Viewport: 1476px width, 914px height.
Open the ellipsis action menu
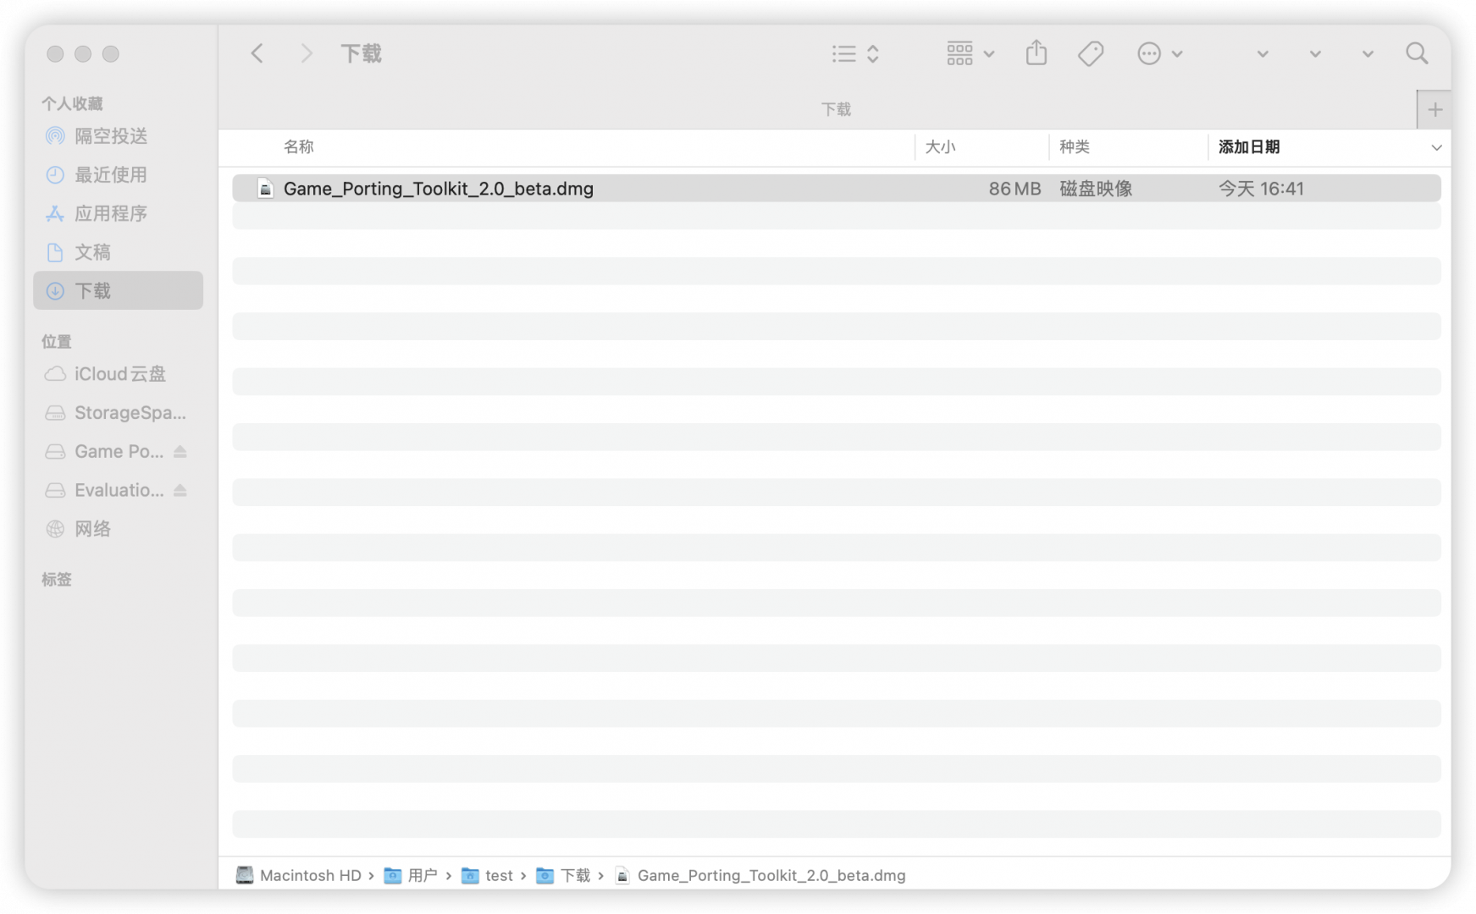pyautogui.click(x=1158, y=53)
